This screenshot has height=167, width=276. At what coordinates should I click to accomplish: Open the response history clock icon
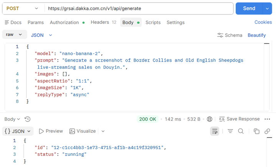pos(28,119)
